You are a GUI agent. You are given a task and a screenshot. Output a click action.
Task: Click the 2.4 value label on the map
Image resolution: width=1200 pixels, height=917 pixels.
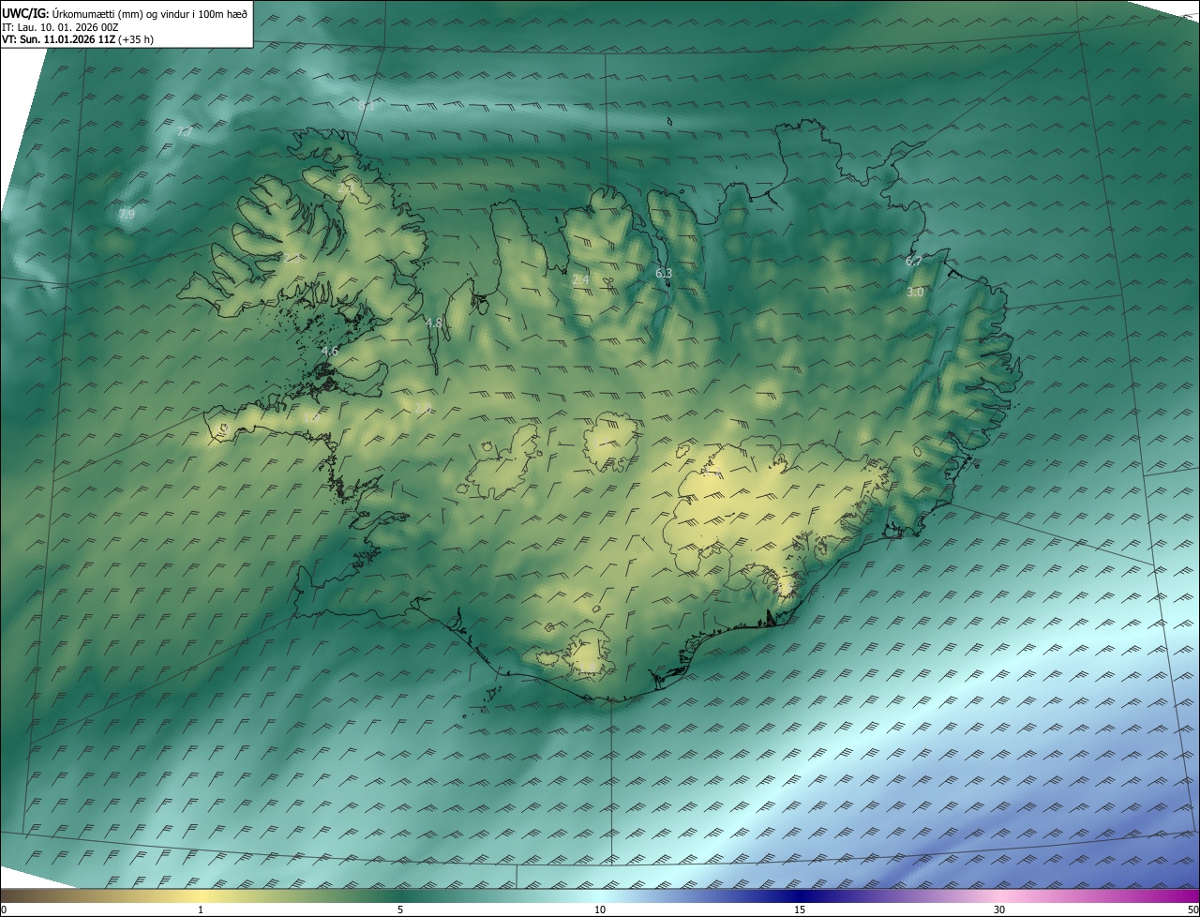[x=580, y=279]
